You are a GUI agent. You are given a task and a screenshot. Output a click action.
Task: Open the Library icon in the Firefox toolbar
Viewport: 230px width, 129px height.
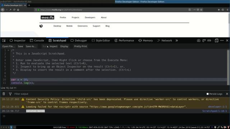pos(219,10)
